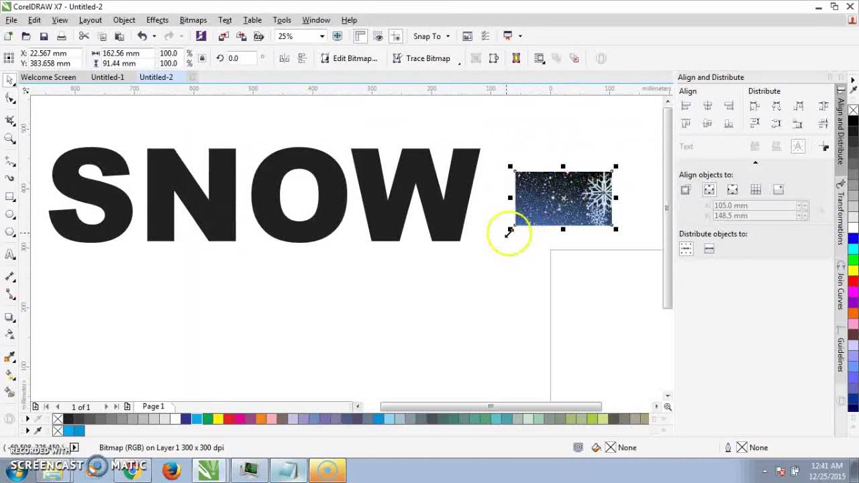This screenshot has height=483, width=859.
Task: Select the Ellipse tool
Action: point(9,215)
